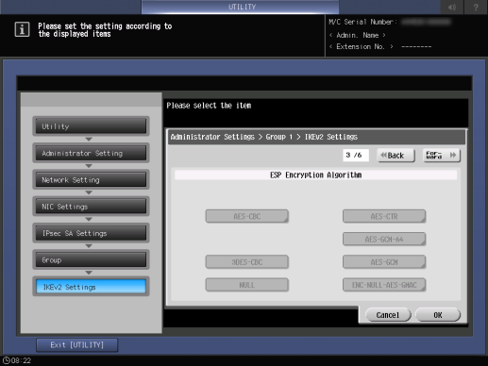This screenshot has height=366, width=488.
Task: Select the UTILITY tab at top
Action: (x=241, y=7)
